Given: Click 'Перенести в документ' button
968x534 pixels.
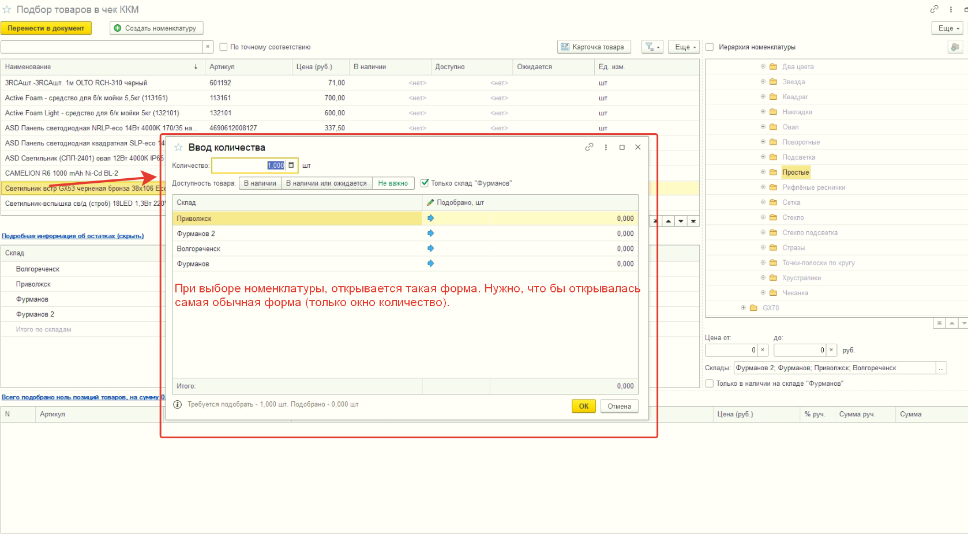Looking at the screenshot, I should coord(46,28).
